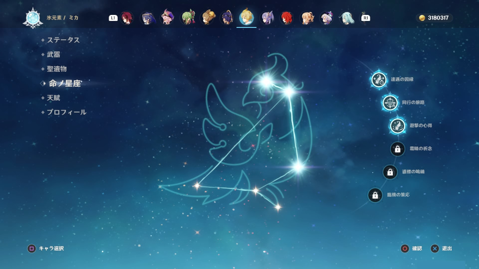This screenshot has width=479, height=269.
Task: Click the 氷元素 / ミカ header text
Action: (63, 18)
